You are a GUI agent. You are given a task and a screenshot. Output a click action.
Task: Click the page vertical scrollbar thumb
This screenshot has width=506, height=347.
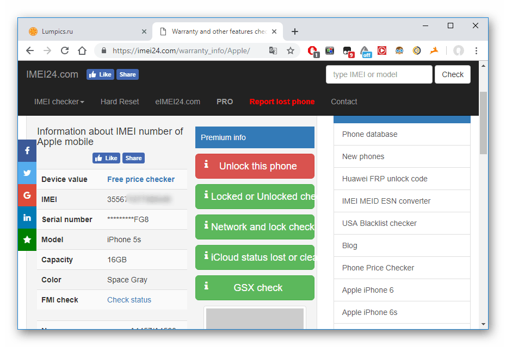pyautogui.click(x=483, y=123)
